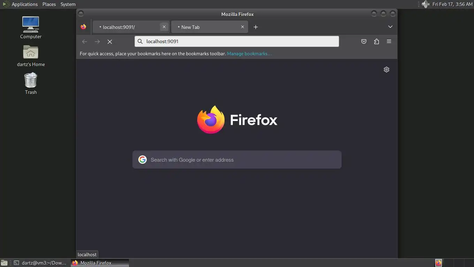Viewport: 474px width, 267px height.
Task: Go forward one page
Action: 97,41
